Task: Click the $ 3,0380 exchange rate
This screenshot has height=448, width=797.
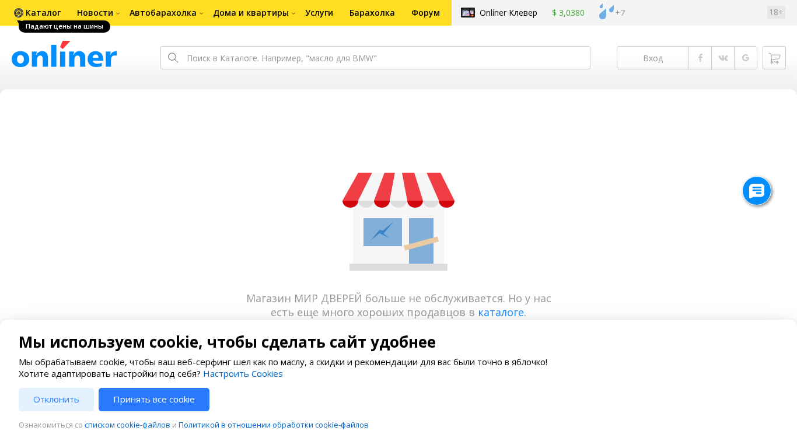Action: click(568, 13)
